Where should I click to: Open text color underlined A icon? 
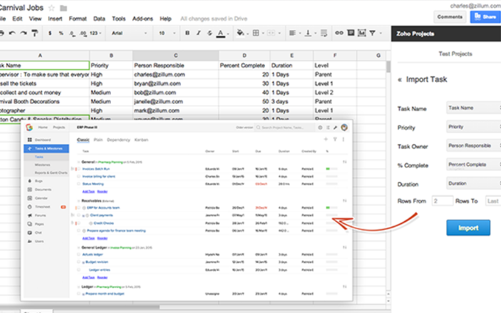[221, 33]
